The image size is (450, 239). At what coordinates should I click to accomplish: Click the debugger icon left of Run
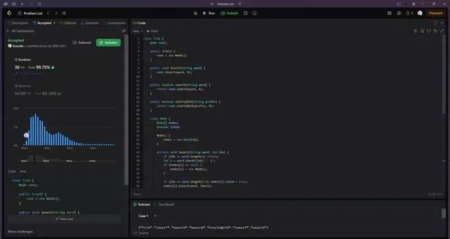click(195, 13)
